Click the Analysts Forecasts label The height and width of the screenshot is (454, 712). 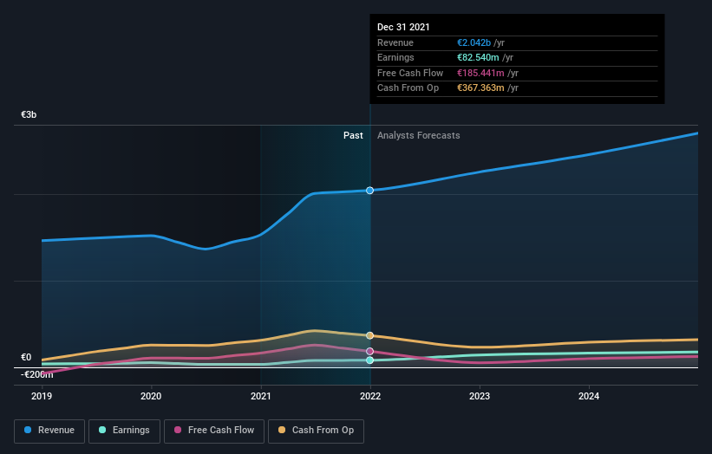[x=419, y=135]
